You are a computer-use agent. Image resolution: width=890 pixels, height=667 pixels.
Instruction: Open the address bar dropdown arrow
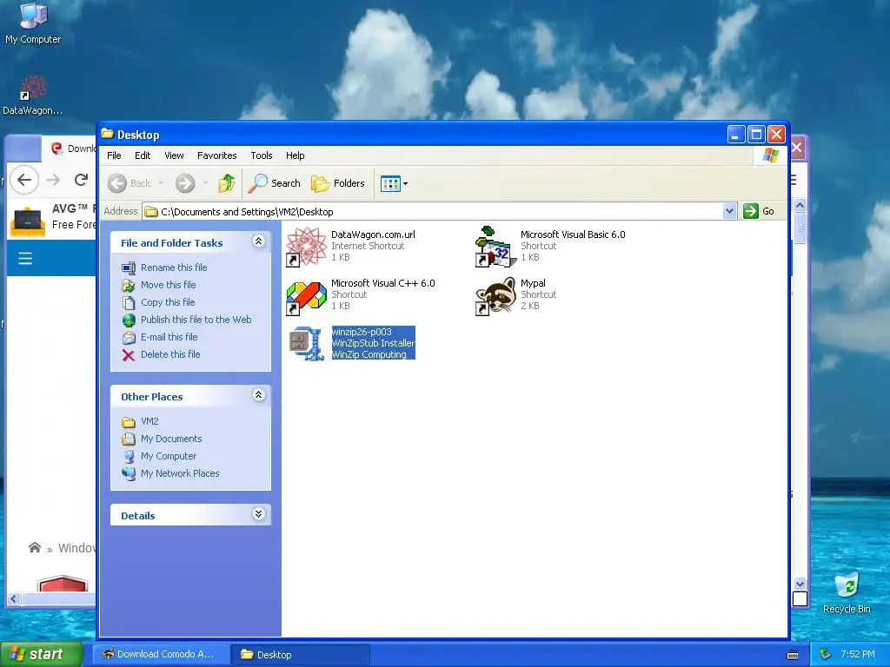point(729,211)
